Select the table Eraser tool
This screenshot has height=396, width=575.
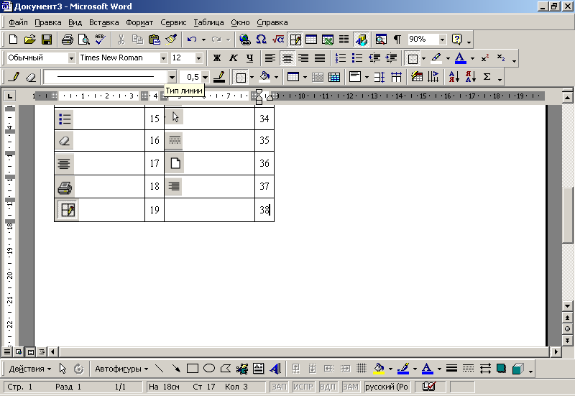point(31,77)
